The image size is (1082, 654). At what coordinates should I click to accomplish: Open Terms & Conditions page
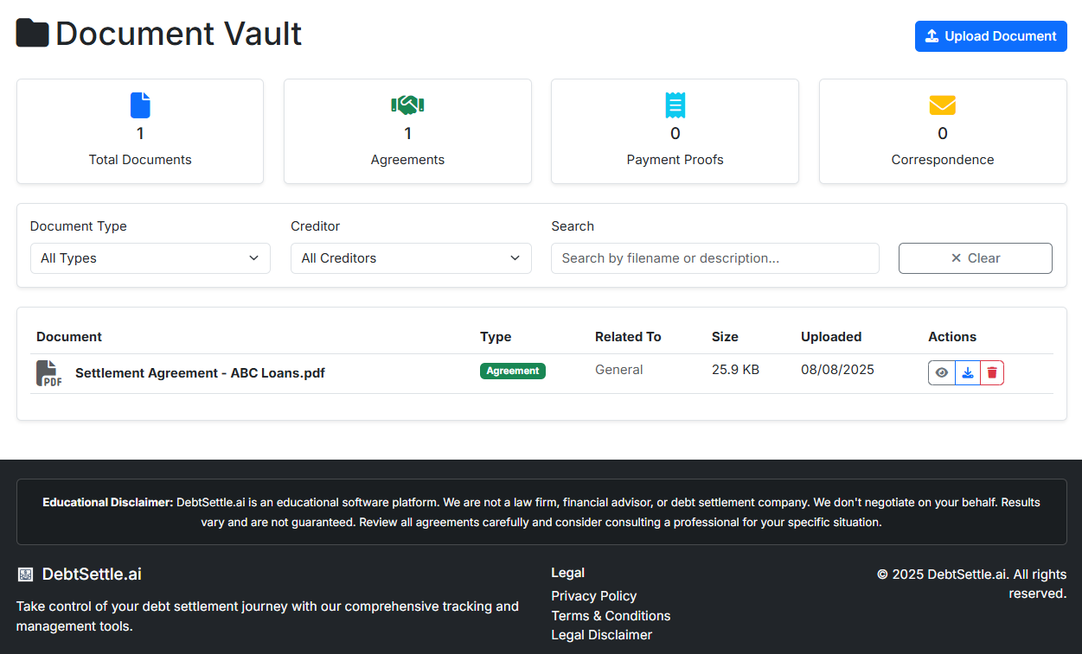pyautogui.click(x=611, y=615)
